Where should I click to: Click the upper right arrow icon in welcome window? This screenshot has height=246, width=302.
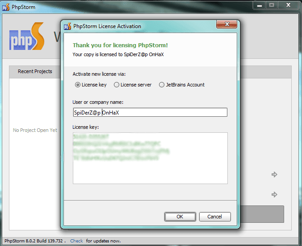[x=274, y=175]
